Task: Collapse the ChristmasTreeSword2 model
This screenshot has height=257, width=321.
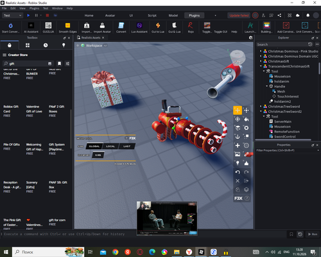Action: [261, 111]
